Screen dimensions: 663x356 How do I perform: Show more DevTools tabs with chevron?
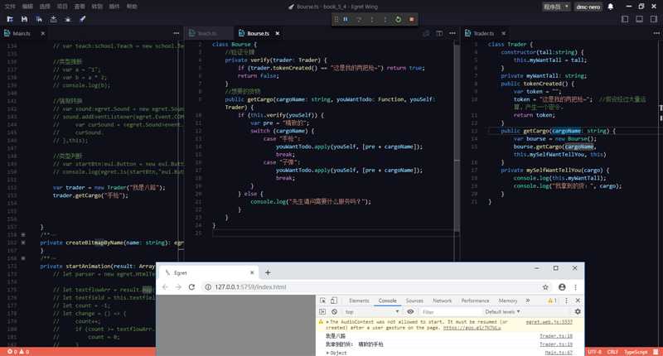[528, 301]
